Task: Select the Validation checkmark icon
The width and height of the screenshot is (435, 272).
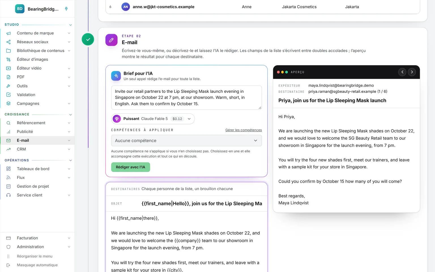Action: (8, 95)
